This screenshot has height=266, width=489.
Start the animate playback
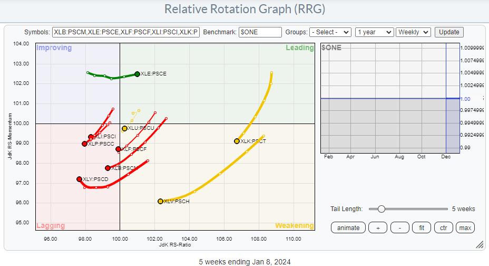tap(348, 227)
